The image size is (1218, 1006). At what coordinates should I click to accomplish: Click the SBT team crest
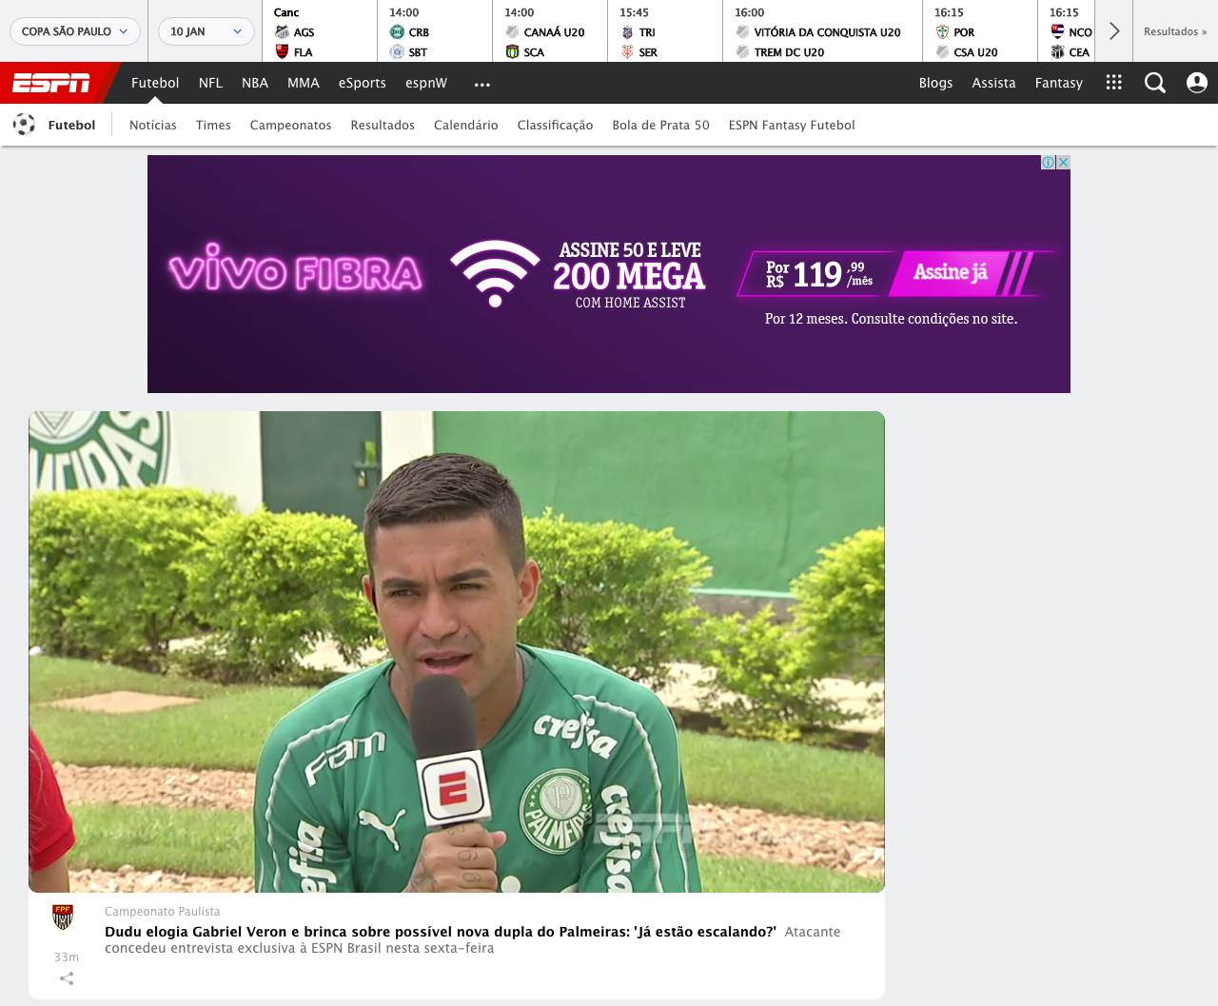coord(397,51)
